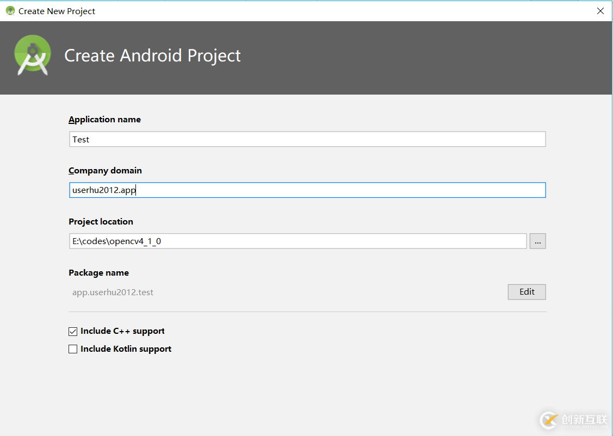613x436 pixels.
Task: Enable the Include Kotlin support checkbox
Action: click(73, 348)
